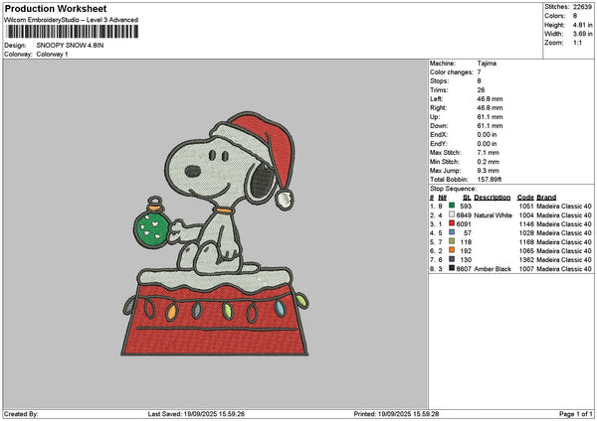
Task: Click the Stitches value '22639'
Action: [582, 7]
